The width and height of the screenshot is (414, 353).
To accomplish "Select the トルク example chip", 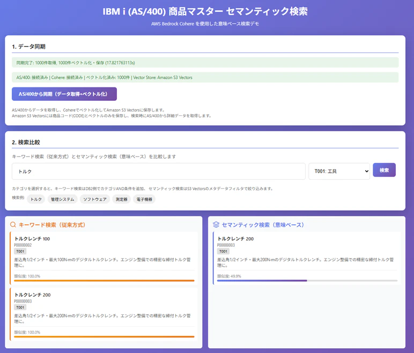I will click(x=36, y=199).
